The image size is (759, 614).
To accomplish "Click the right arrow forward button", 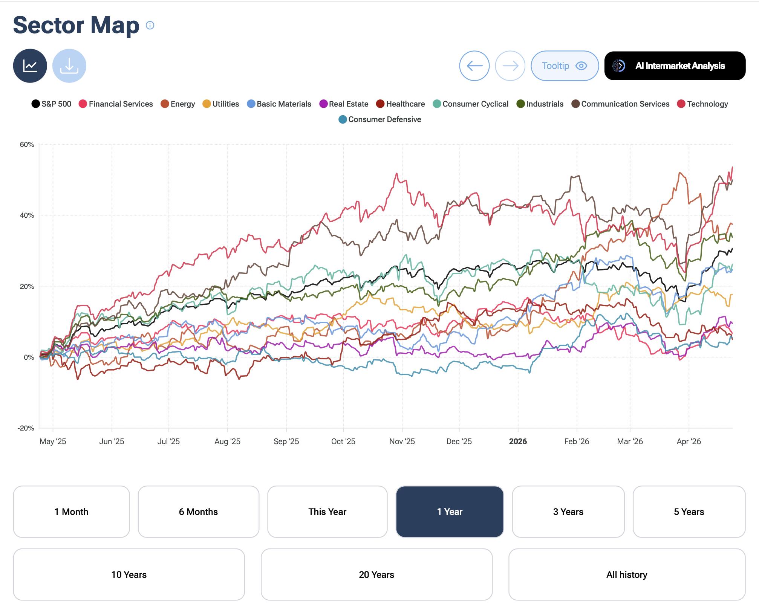I will coord(510,66).
